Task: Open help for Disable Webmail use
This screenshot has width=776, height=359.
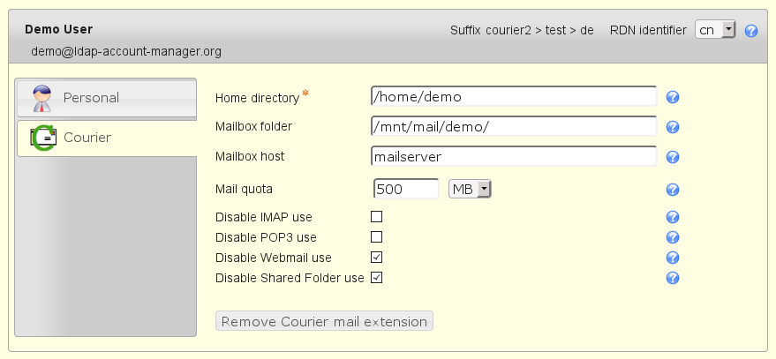Action: pos(672,258)
